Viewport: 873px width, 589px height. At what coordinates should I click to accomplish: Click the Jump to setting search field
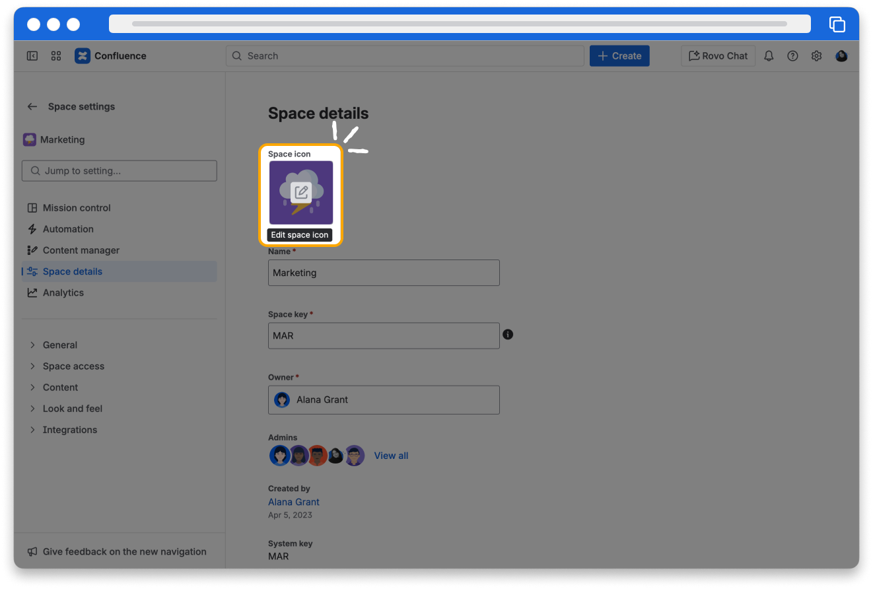pos(120,170)
